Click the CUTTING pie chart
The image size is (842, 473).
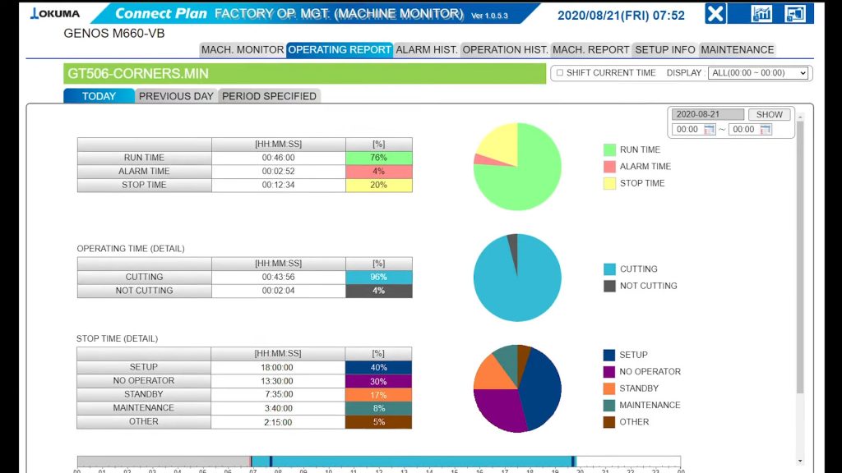tap(517, 278)
